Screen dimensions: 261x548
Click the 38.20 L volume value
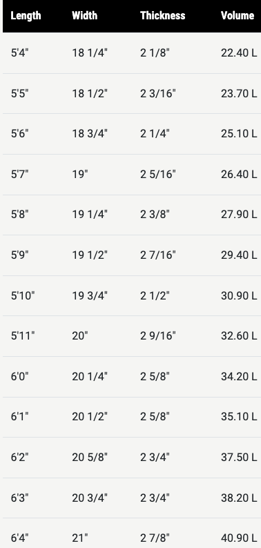239,498
